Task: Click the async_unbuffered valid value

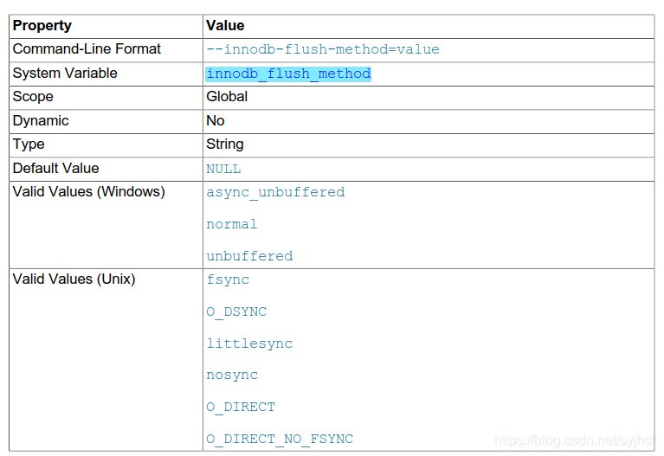Action: 275,192
